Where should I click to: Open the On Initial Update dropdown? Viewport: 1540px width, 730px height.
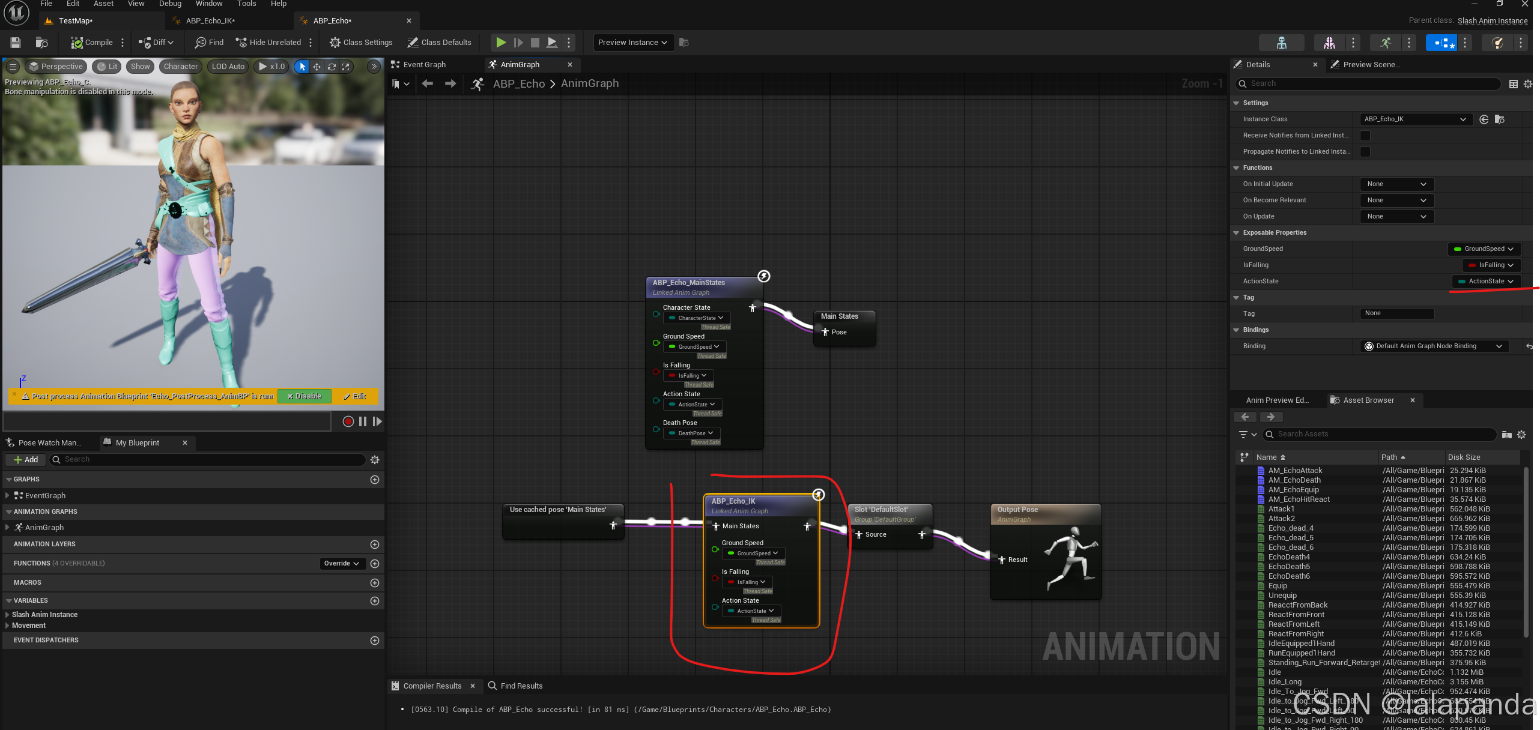[1396, 184]
